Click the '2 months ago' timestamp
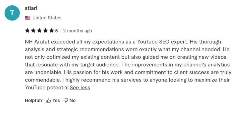247x113 pixels. coord(77,31)
